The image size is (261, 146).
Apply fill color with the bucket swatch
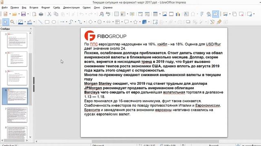tap(30, 22)
